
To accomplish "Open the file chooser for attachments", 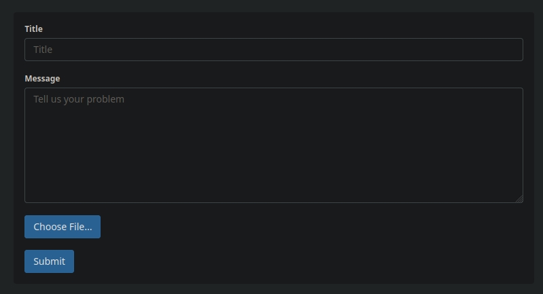I will coord(63,227).
